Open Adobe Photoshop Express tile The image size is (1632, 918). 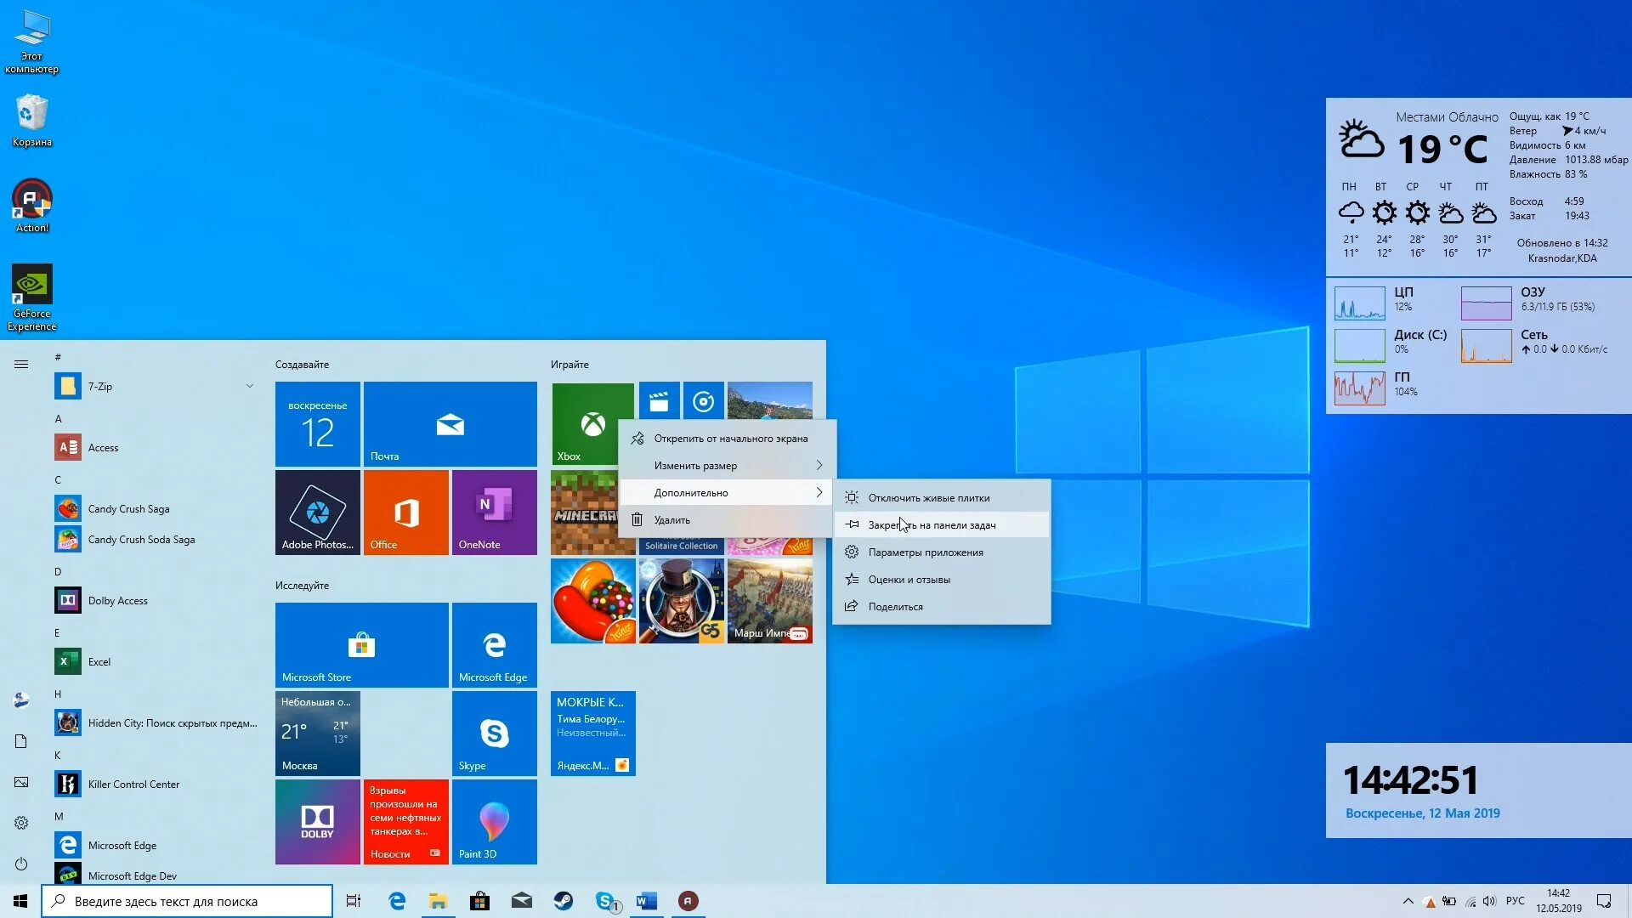317,513
